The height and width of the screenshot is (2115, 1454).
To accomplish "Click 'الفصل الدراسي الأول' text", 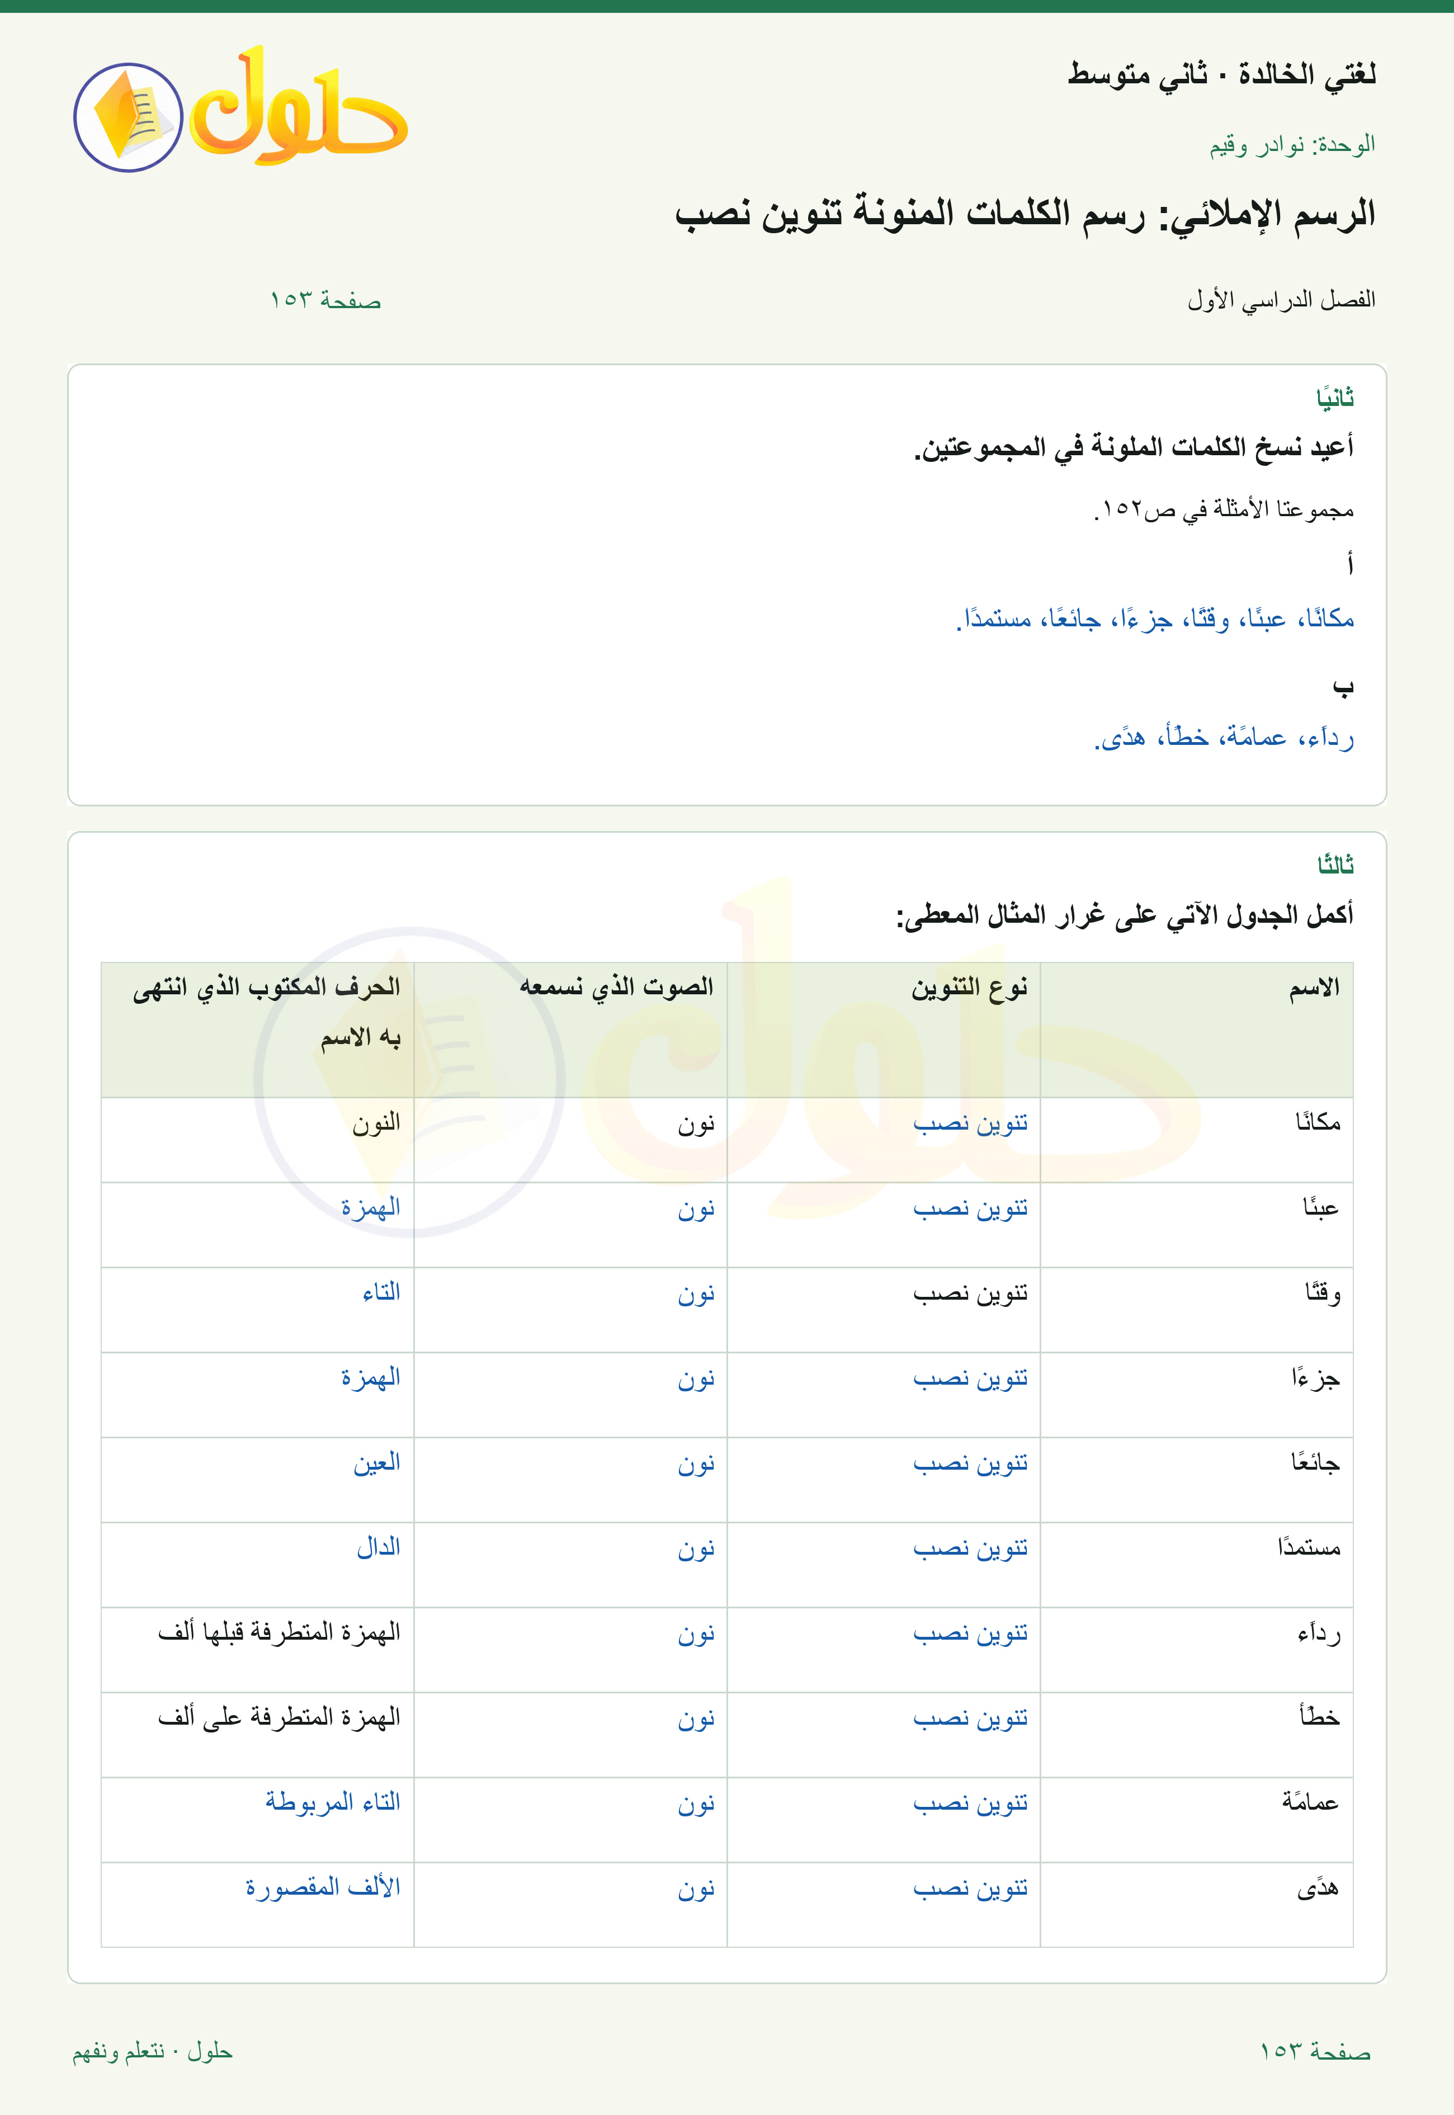I will [x=1281, y=300].
